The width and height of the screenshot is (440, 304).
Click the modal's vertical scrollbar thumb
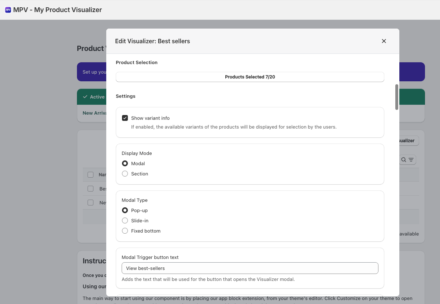[396, 97]
